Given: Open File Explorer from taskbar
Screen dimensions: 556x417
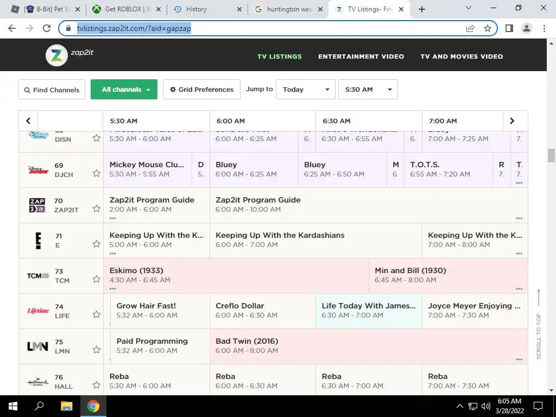Looking at the screenshot, I should coord(66,406).
